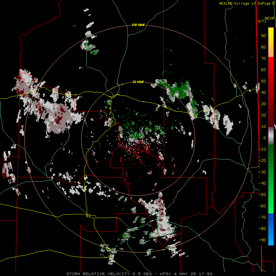Pick the dark blue segment near -70
Viewport: 276px width, 276px height.
271,218
